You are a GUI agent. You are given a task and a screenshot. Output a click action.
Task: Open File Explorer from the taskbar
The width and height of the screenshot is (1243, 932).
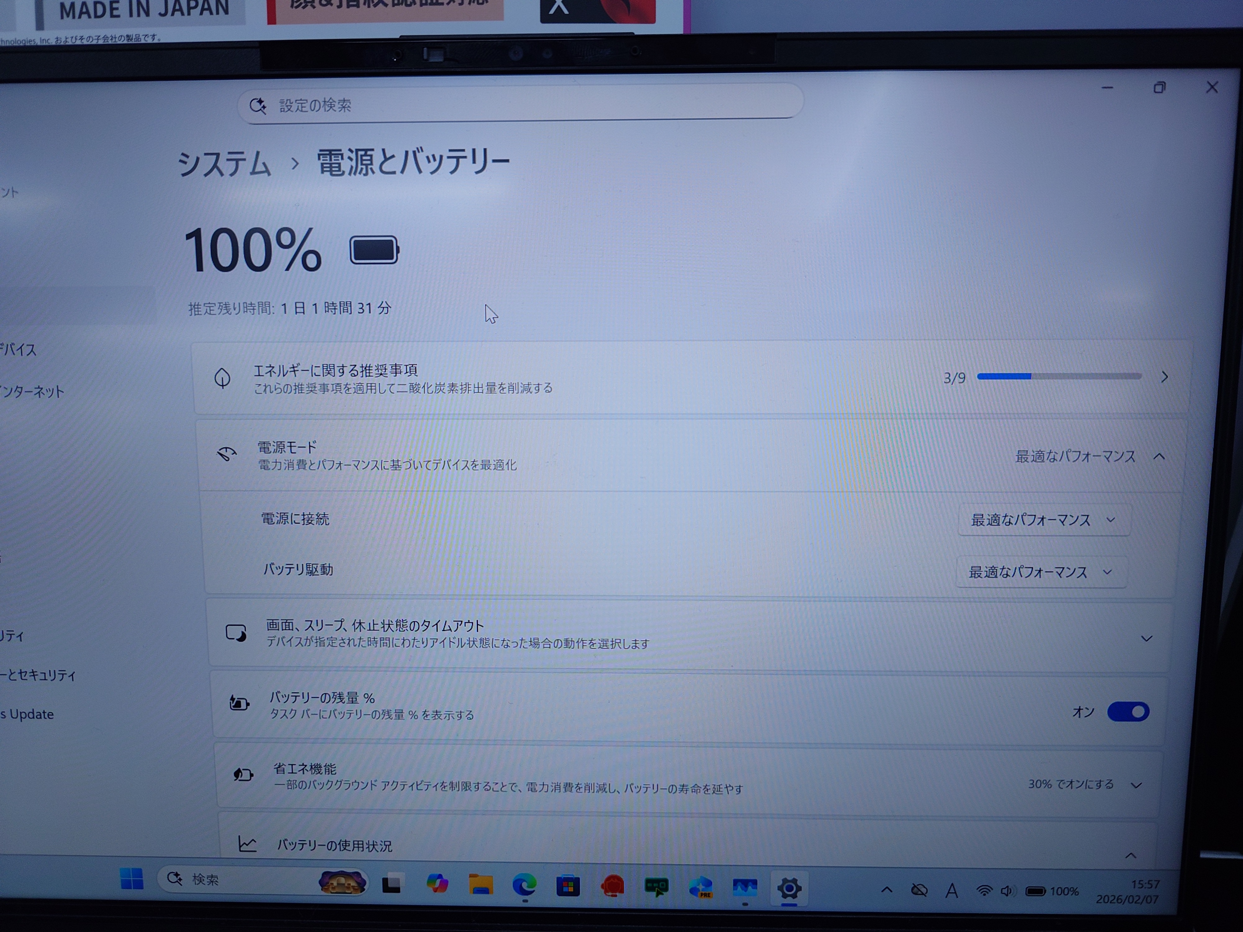tap(480, 885)
